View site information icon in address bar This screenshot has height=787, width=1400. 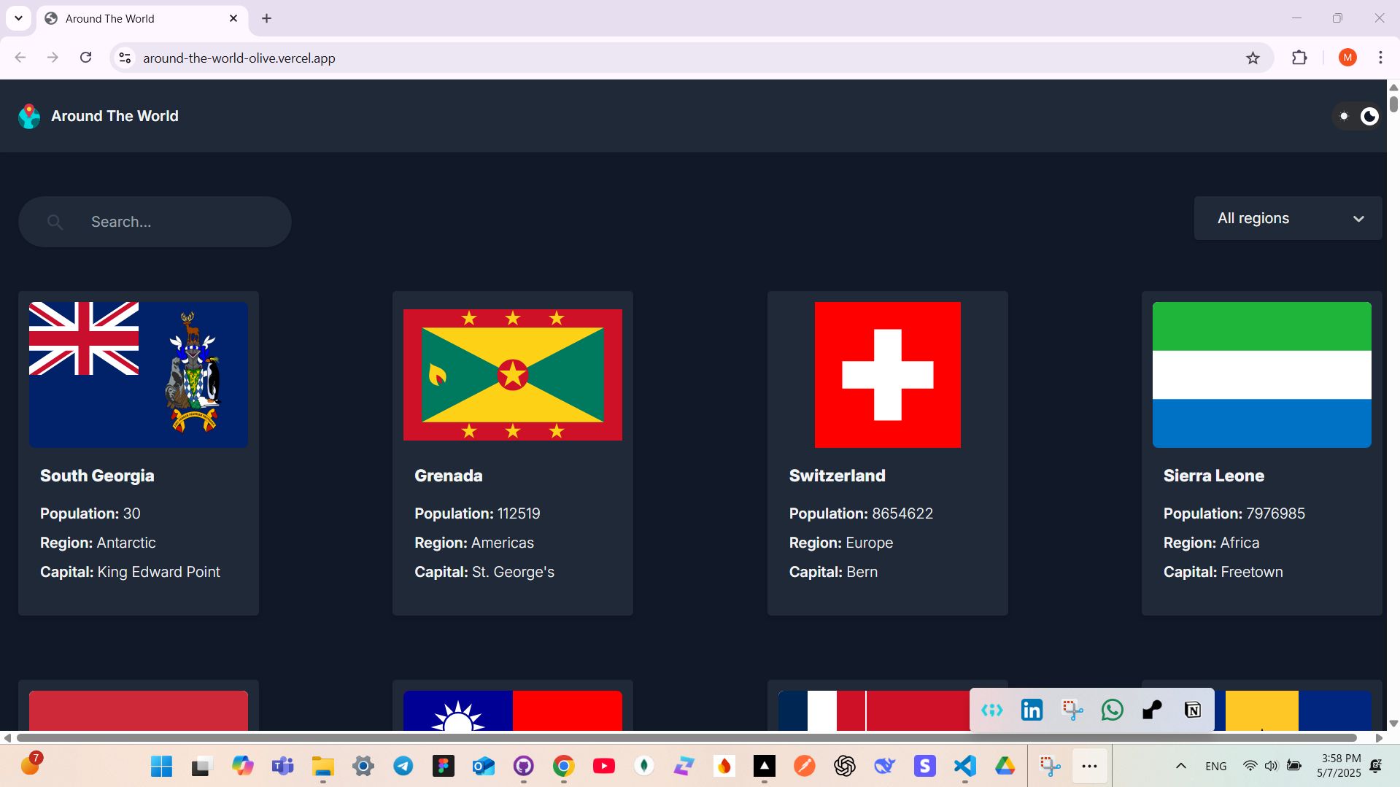[x=125, y=58]
